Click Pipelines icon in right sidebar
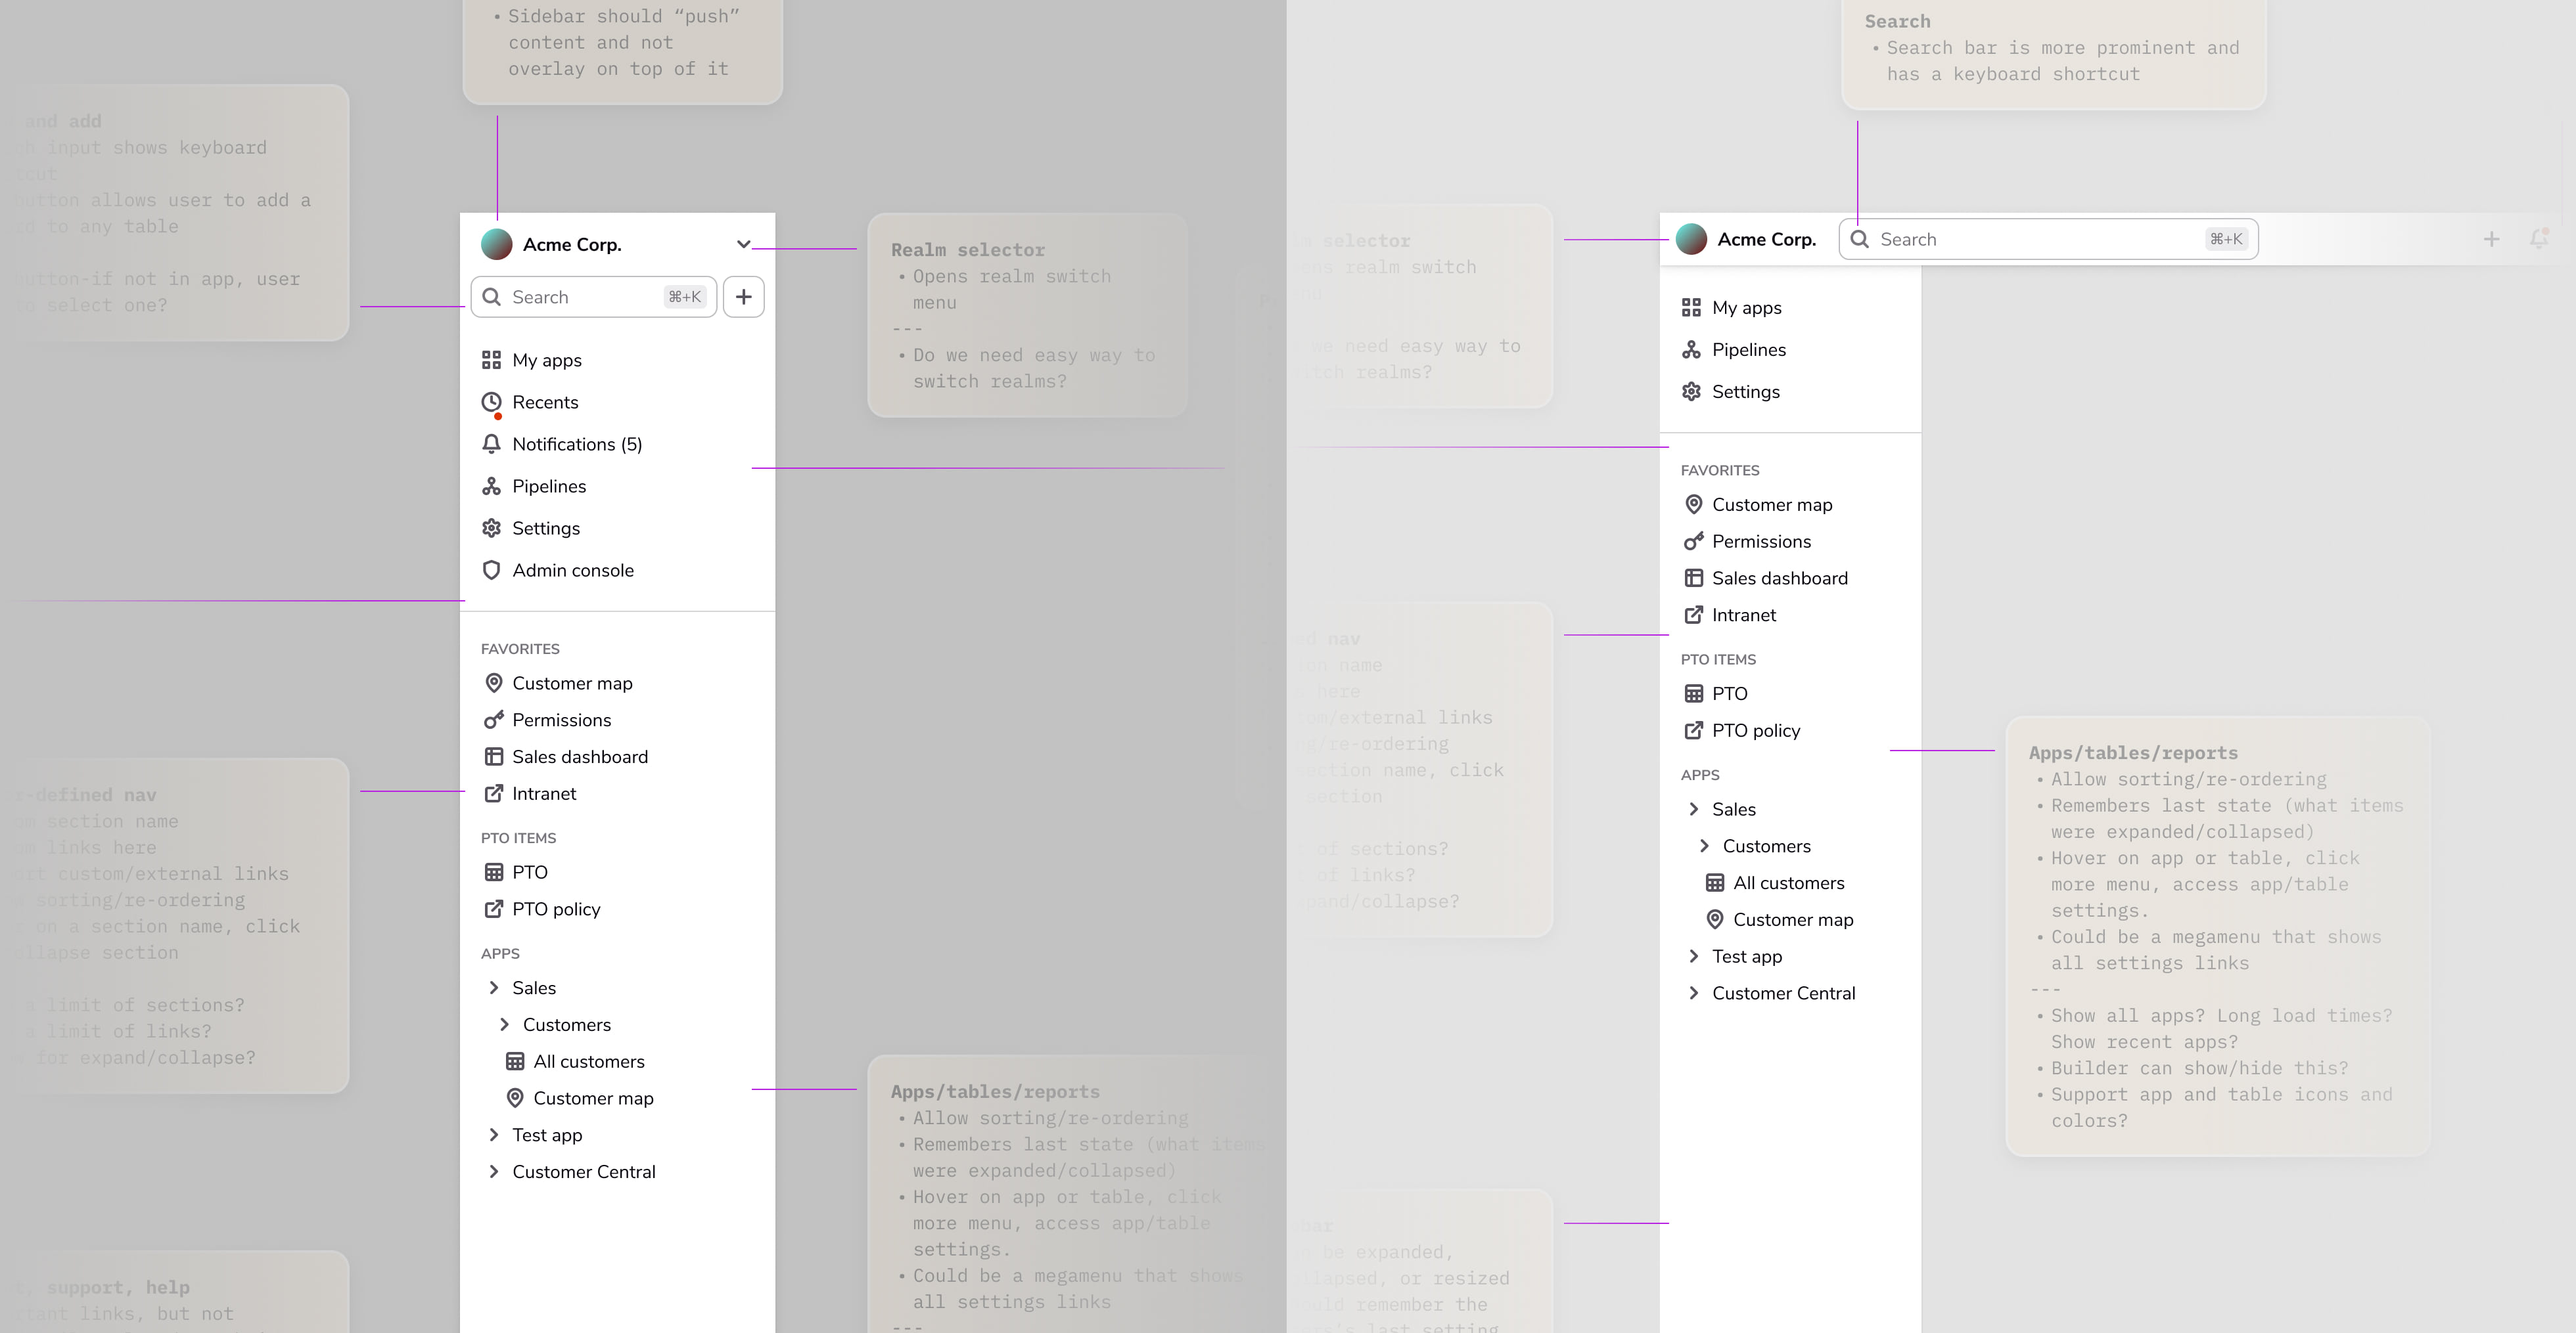The width and height of the screenshot is (2576, 1333). (x=1691, y=350)
